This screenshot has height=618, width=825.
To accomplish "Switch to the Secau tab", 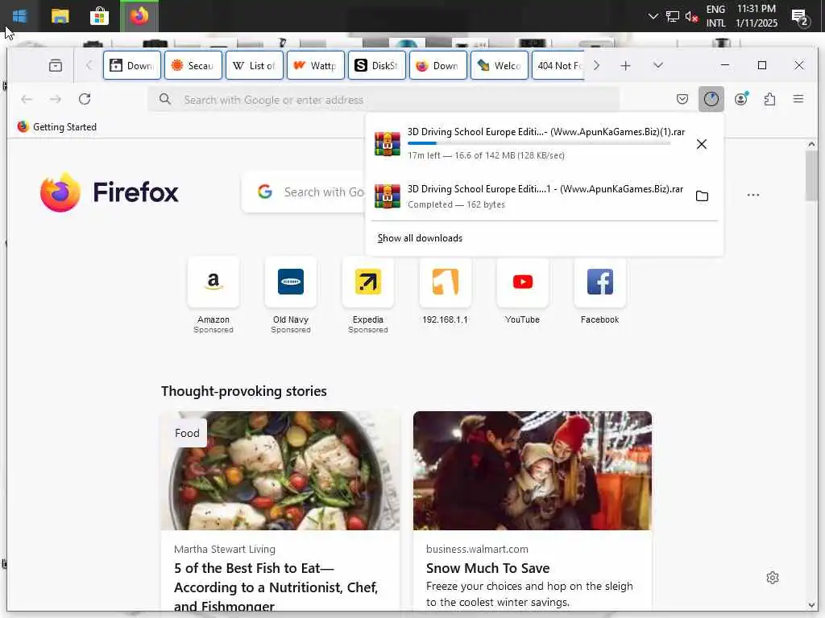I will coord(193,66).
